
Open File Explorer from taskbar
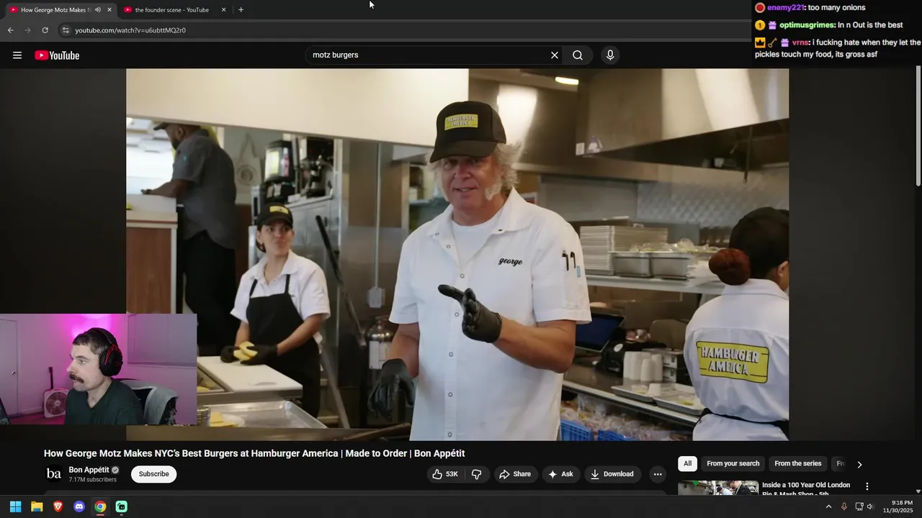pyautogui.click(x=37, y=506)
